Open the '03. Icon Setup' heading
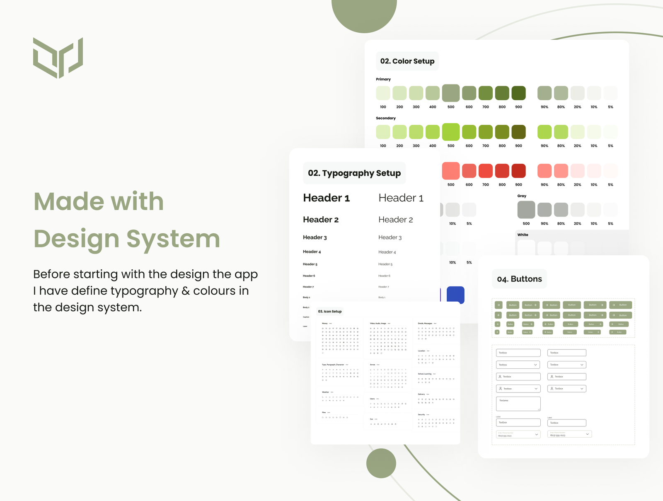Viewport: 663px width, 501px height. point(330,311)
